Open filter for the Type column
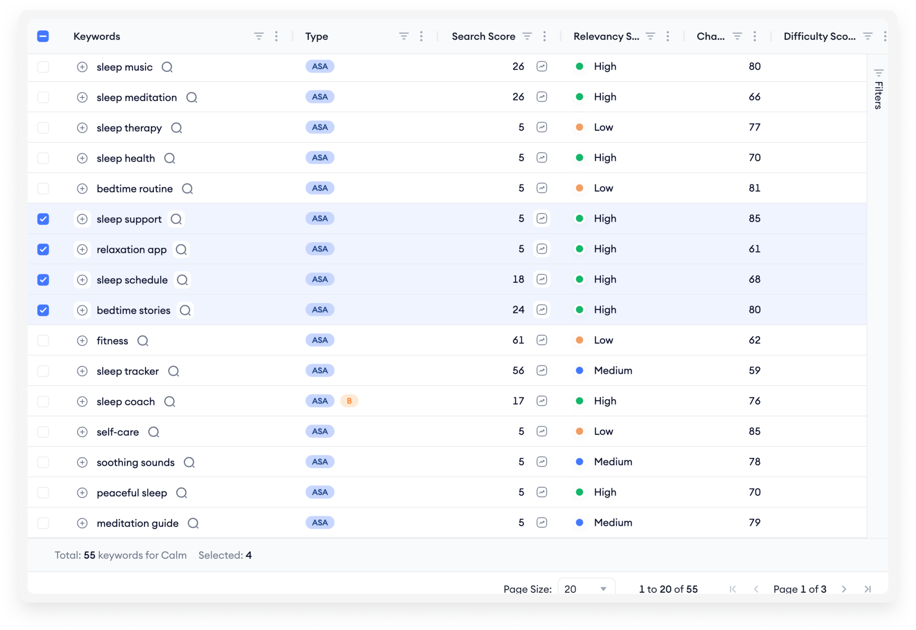 (x=404, y=36)
